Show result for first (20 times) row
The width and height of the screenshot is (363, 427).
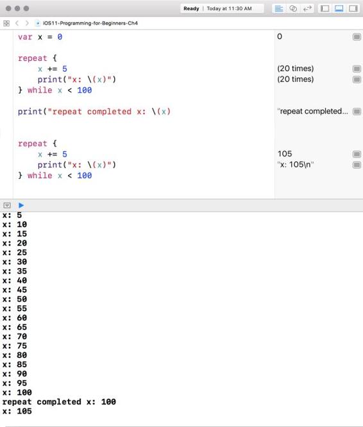[357, 69]
